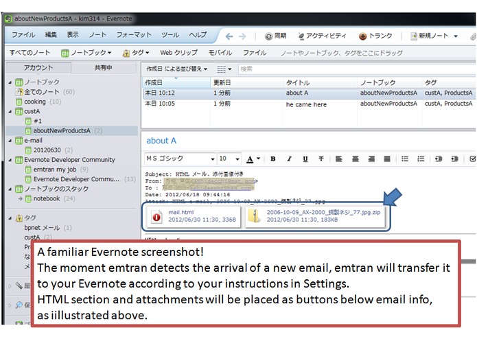The image size is (477, 339).
Task: Select the 20120630 notebook
Action: (47, 150)
